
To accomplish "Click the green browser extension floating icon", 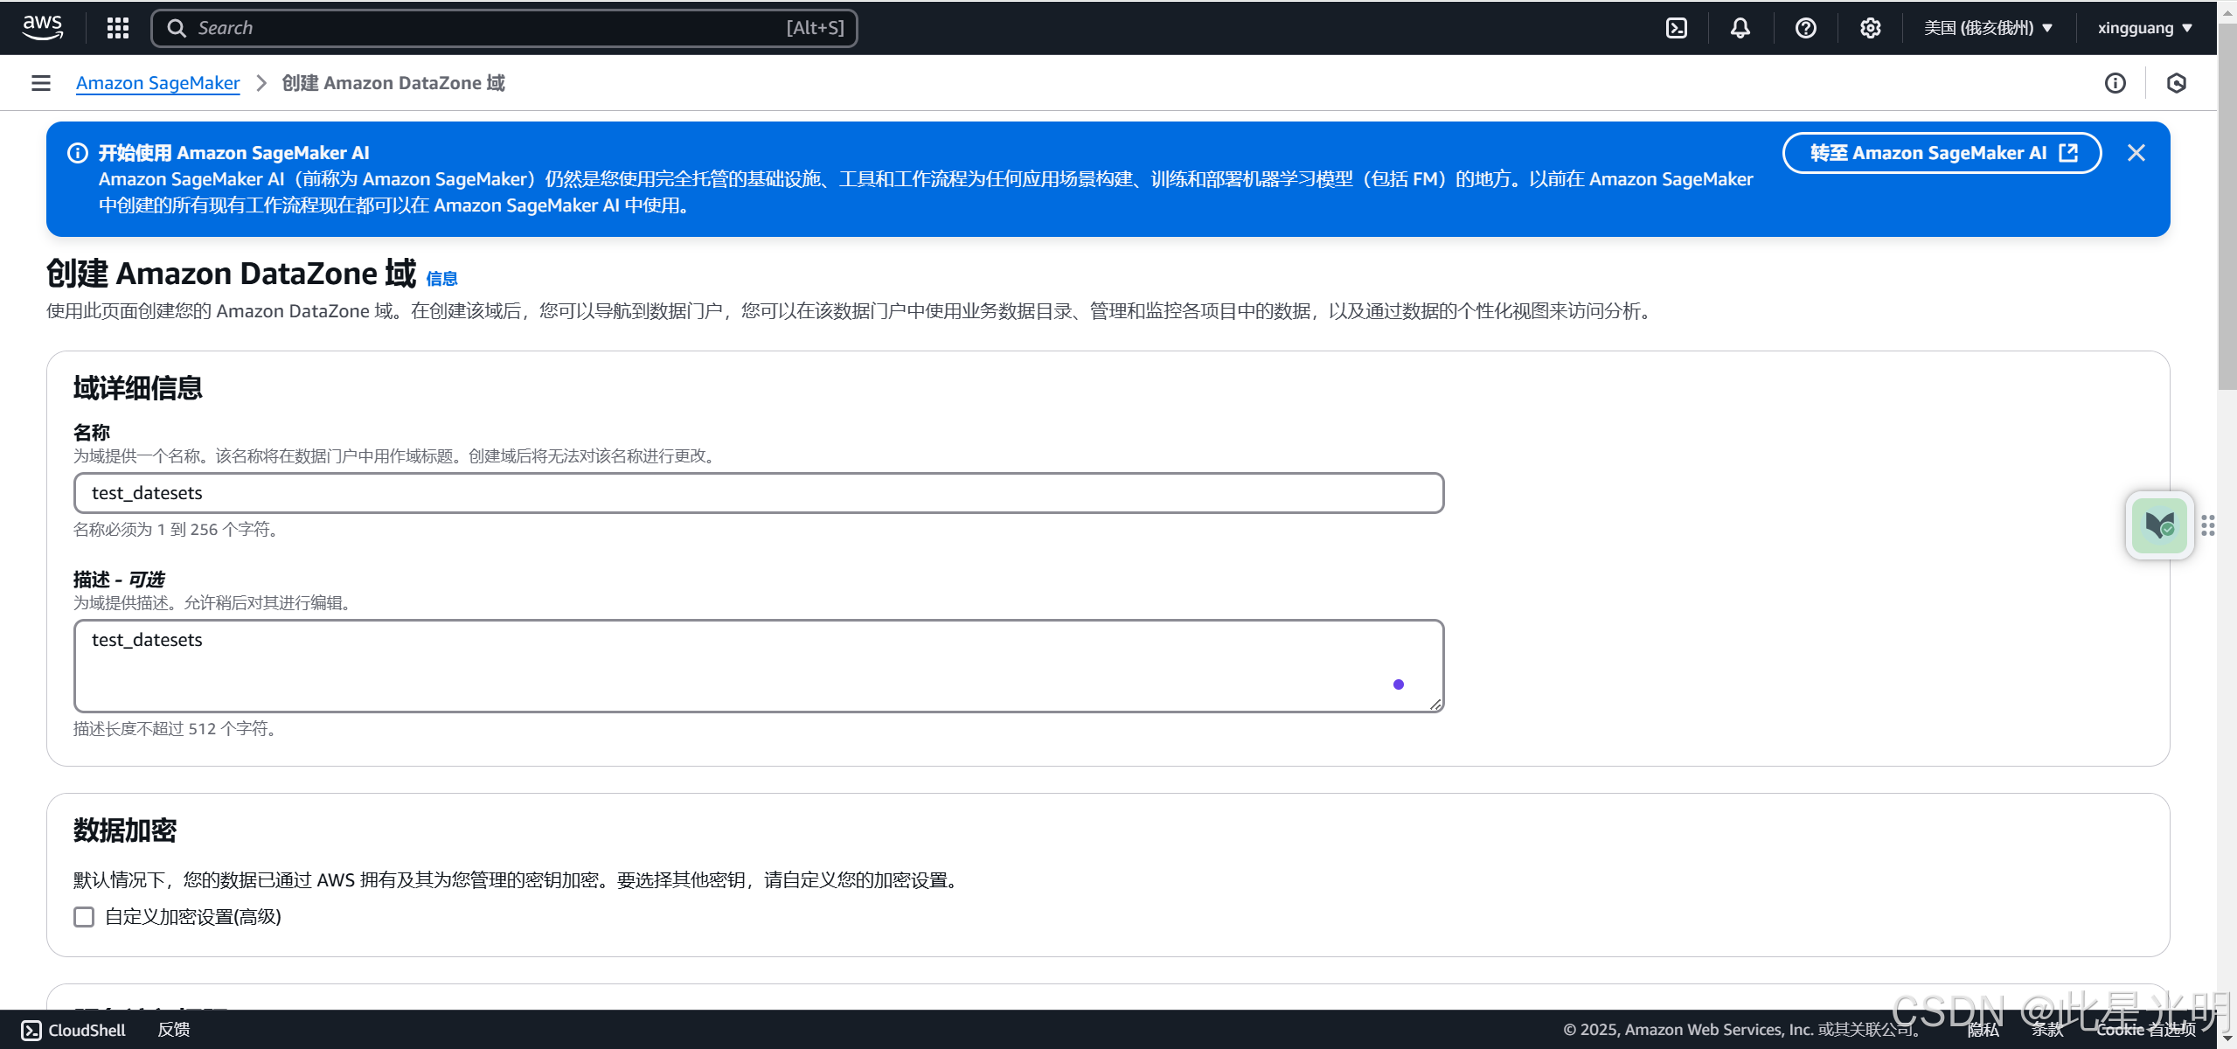I will pos(2158,525).
